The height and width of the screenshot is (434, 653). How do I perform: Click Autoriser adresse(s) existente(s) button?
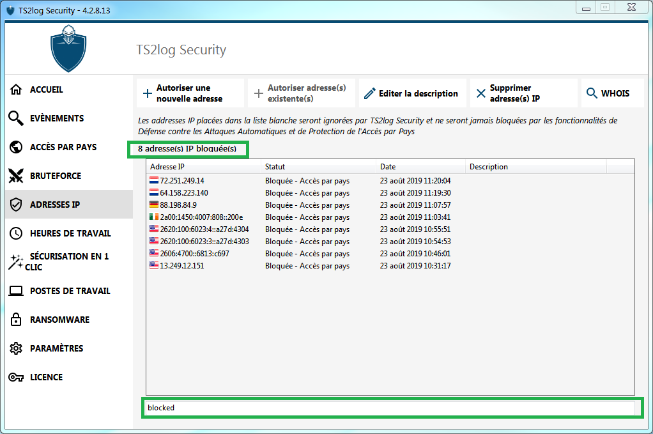tap(302, 93)
